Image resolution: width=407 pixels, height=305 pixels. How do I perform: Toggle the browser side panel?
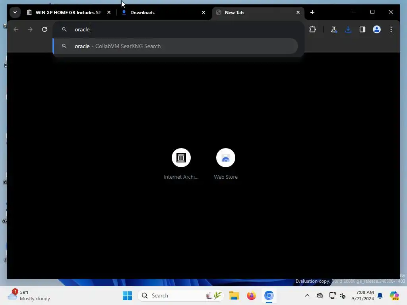[x=362, y=29]
